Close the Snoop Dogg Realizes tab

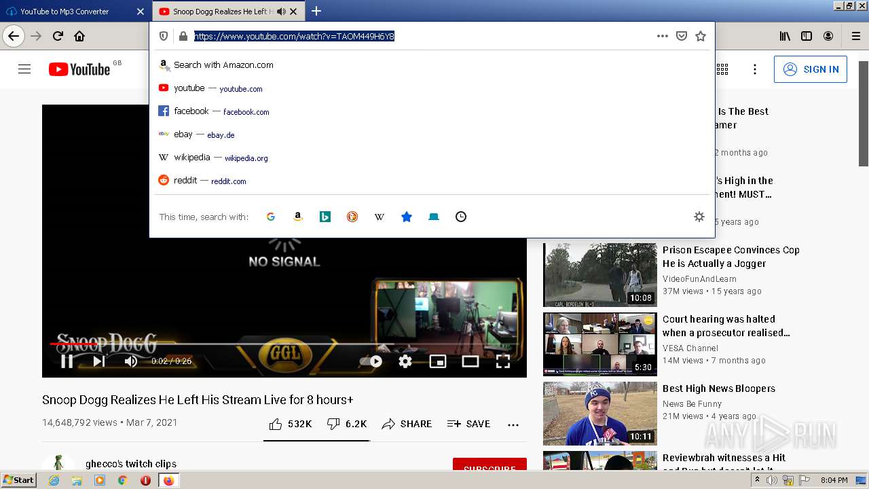tap(293, 12)
